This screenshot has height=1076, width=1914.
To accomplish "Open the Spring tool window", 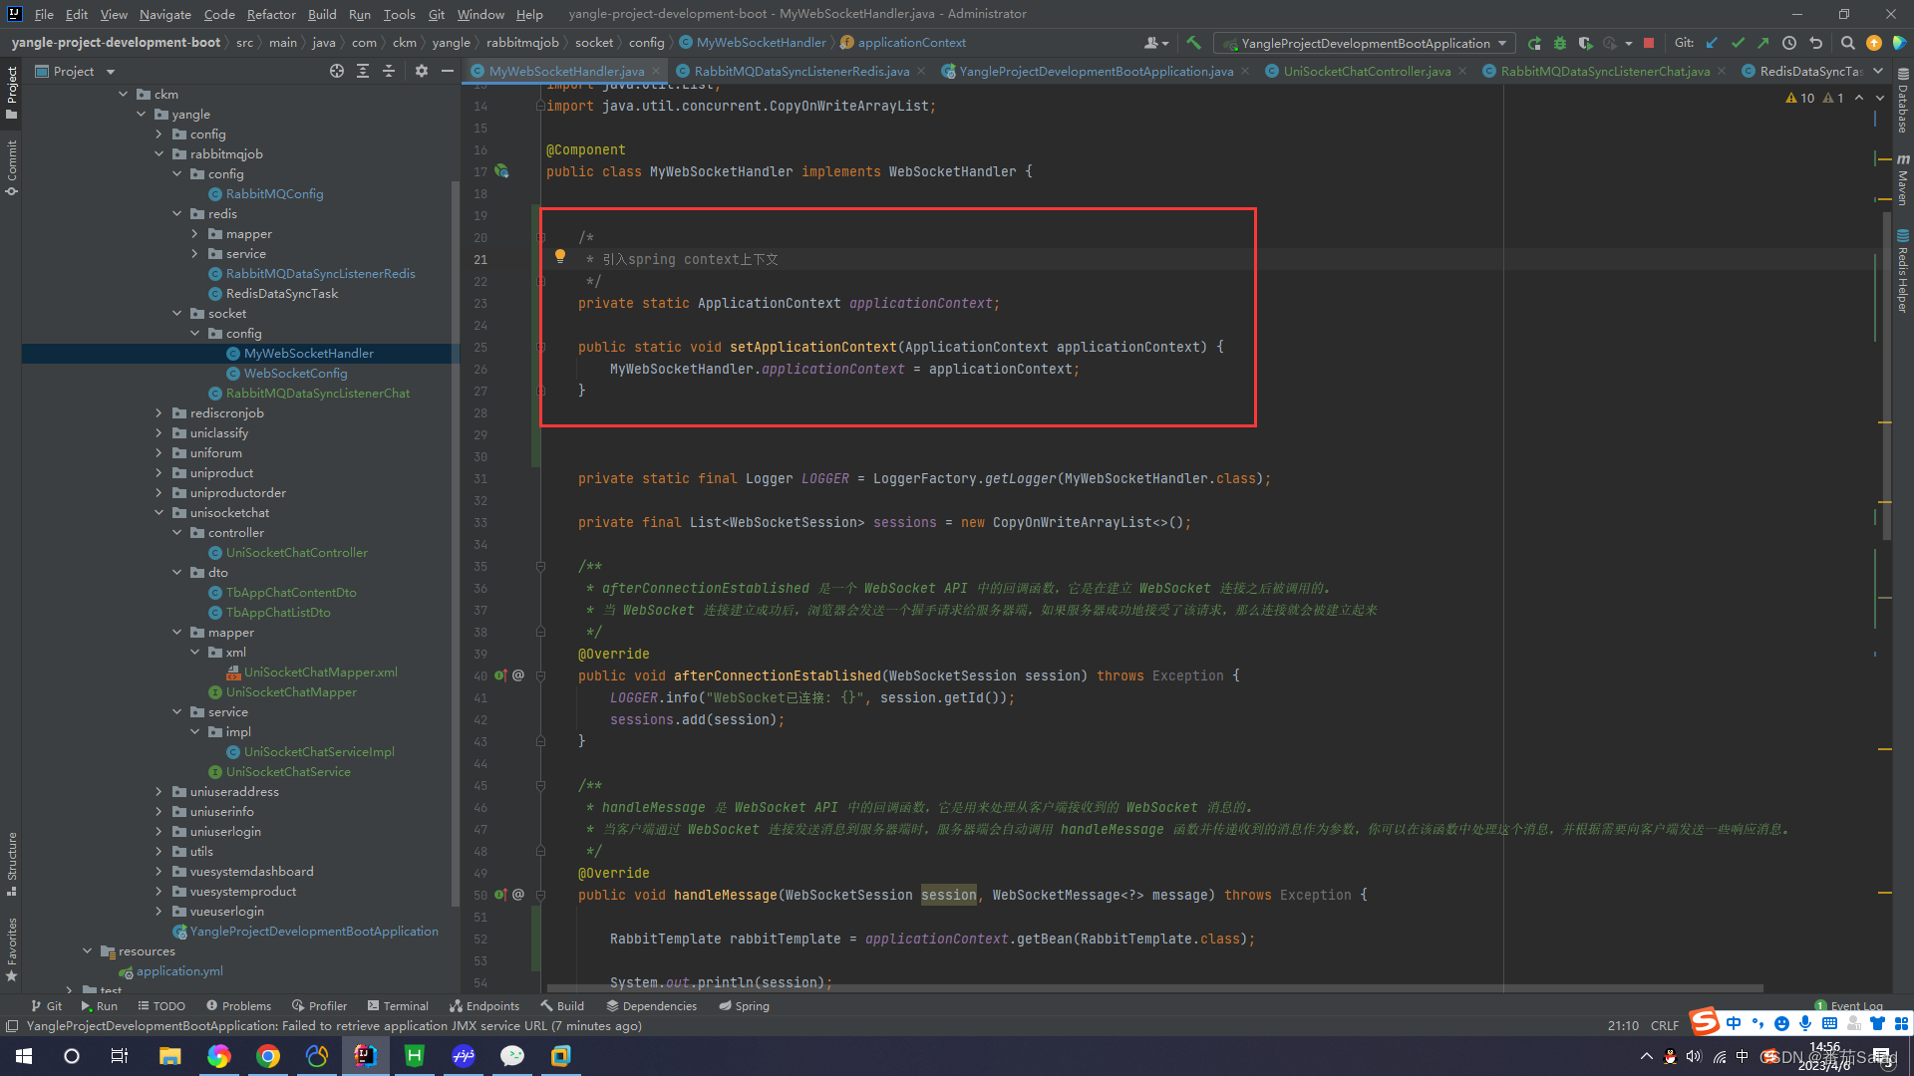I will [x=744, y=1005].
